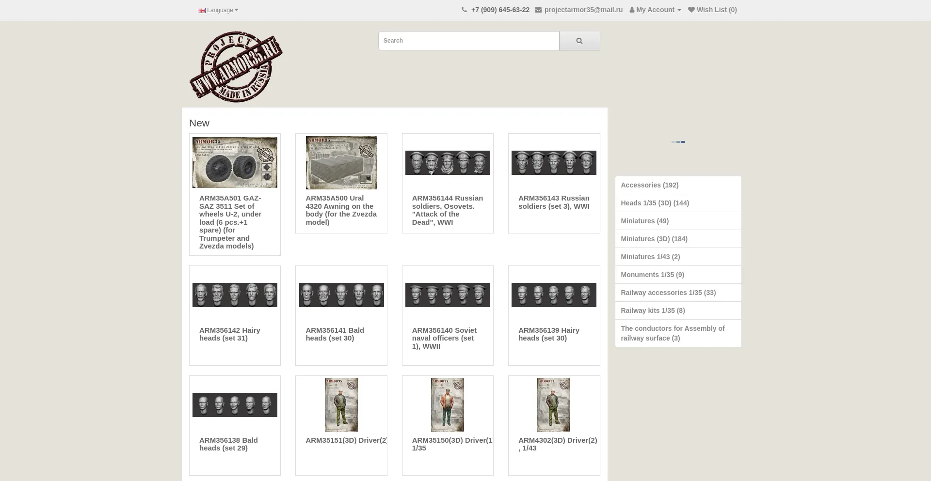Click the Project Armor35 stamp logo
Image resolution: width=931 pixels, height=481 pixels.
pyautogui.click(x=236, y=67)
